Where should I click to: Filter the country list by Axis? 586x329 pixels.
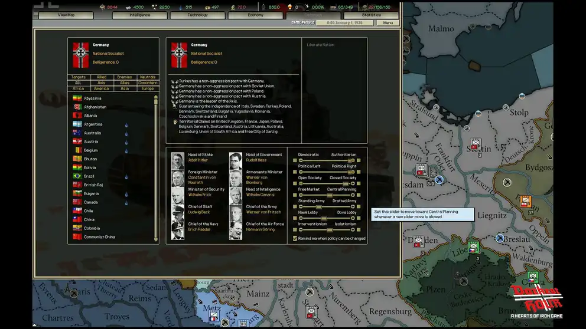[102, 83]
